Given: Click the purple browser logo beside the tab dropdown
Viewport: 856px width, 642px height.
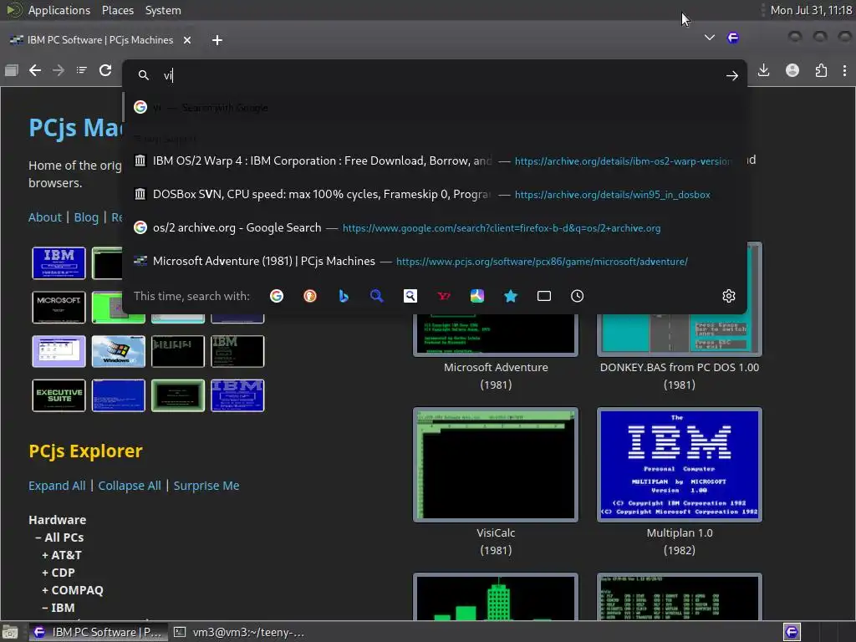Looking at the screenshot, I should 733,38.
